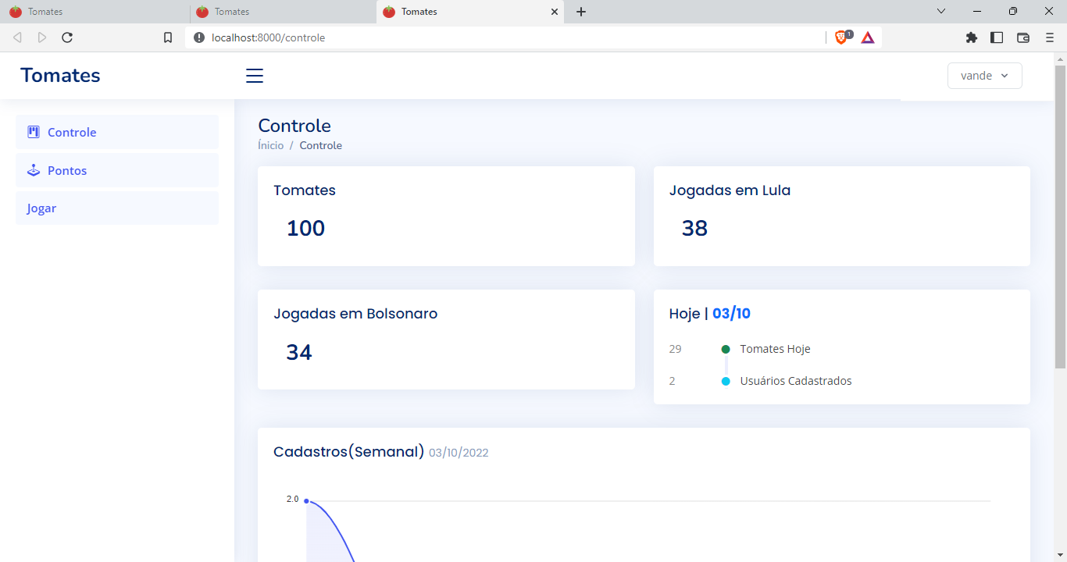Click the 03/10/2022 date beside chart title
The image size is (1067, 562).
pos(459,453)
